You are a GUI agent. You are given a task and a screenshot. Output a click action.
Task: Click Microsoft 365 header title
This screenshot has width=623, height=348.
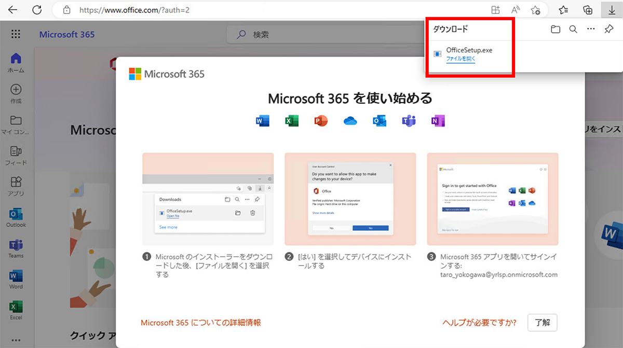pos(67,35)
